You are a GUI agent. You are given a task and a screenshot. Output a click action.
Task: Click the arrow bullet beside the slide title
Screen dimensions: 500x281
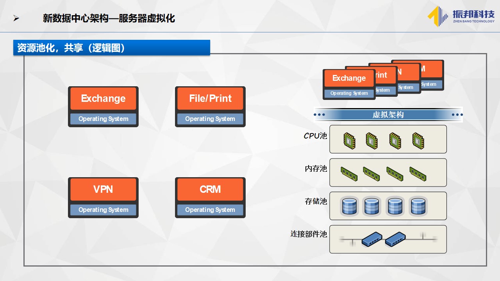[x=16, y=18]
